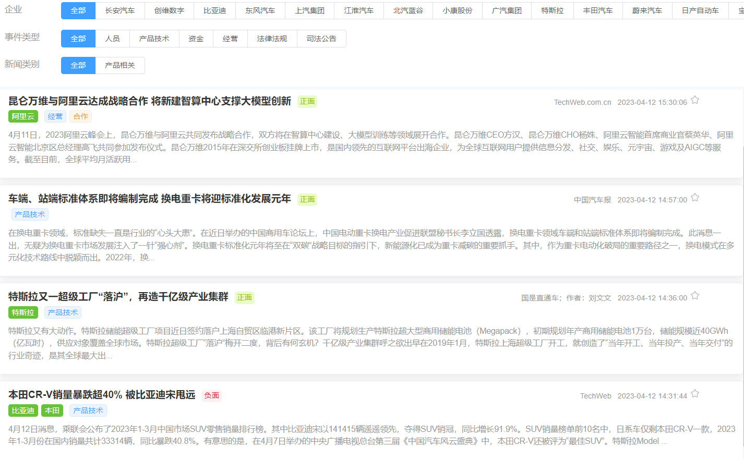Choose the 司法公告 event filter

coord(322,38)
